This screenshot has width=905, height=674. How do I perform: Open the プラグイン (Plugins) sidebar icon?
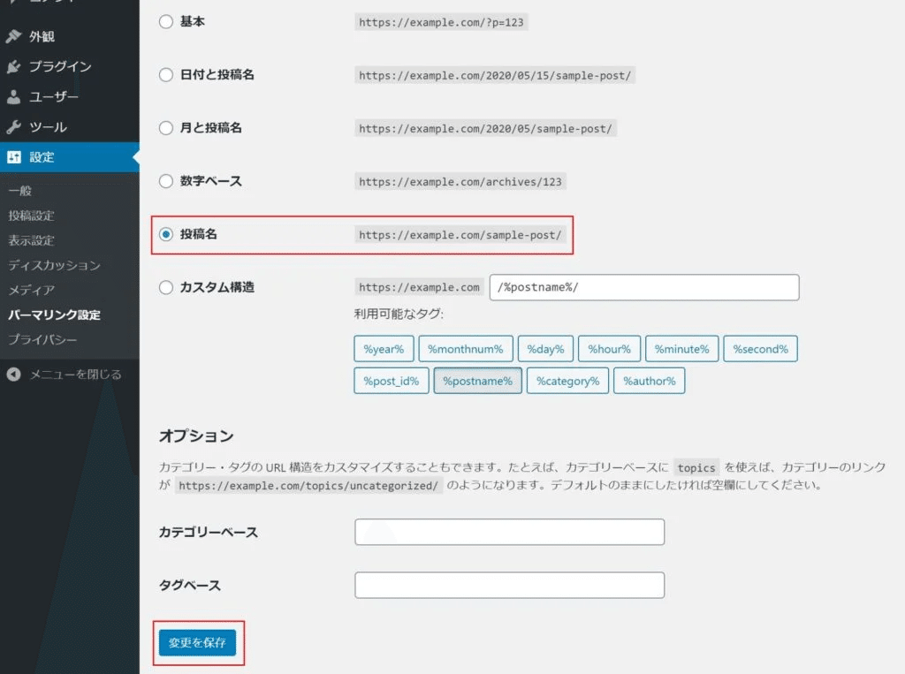[14, 66]
